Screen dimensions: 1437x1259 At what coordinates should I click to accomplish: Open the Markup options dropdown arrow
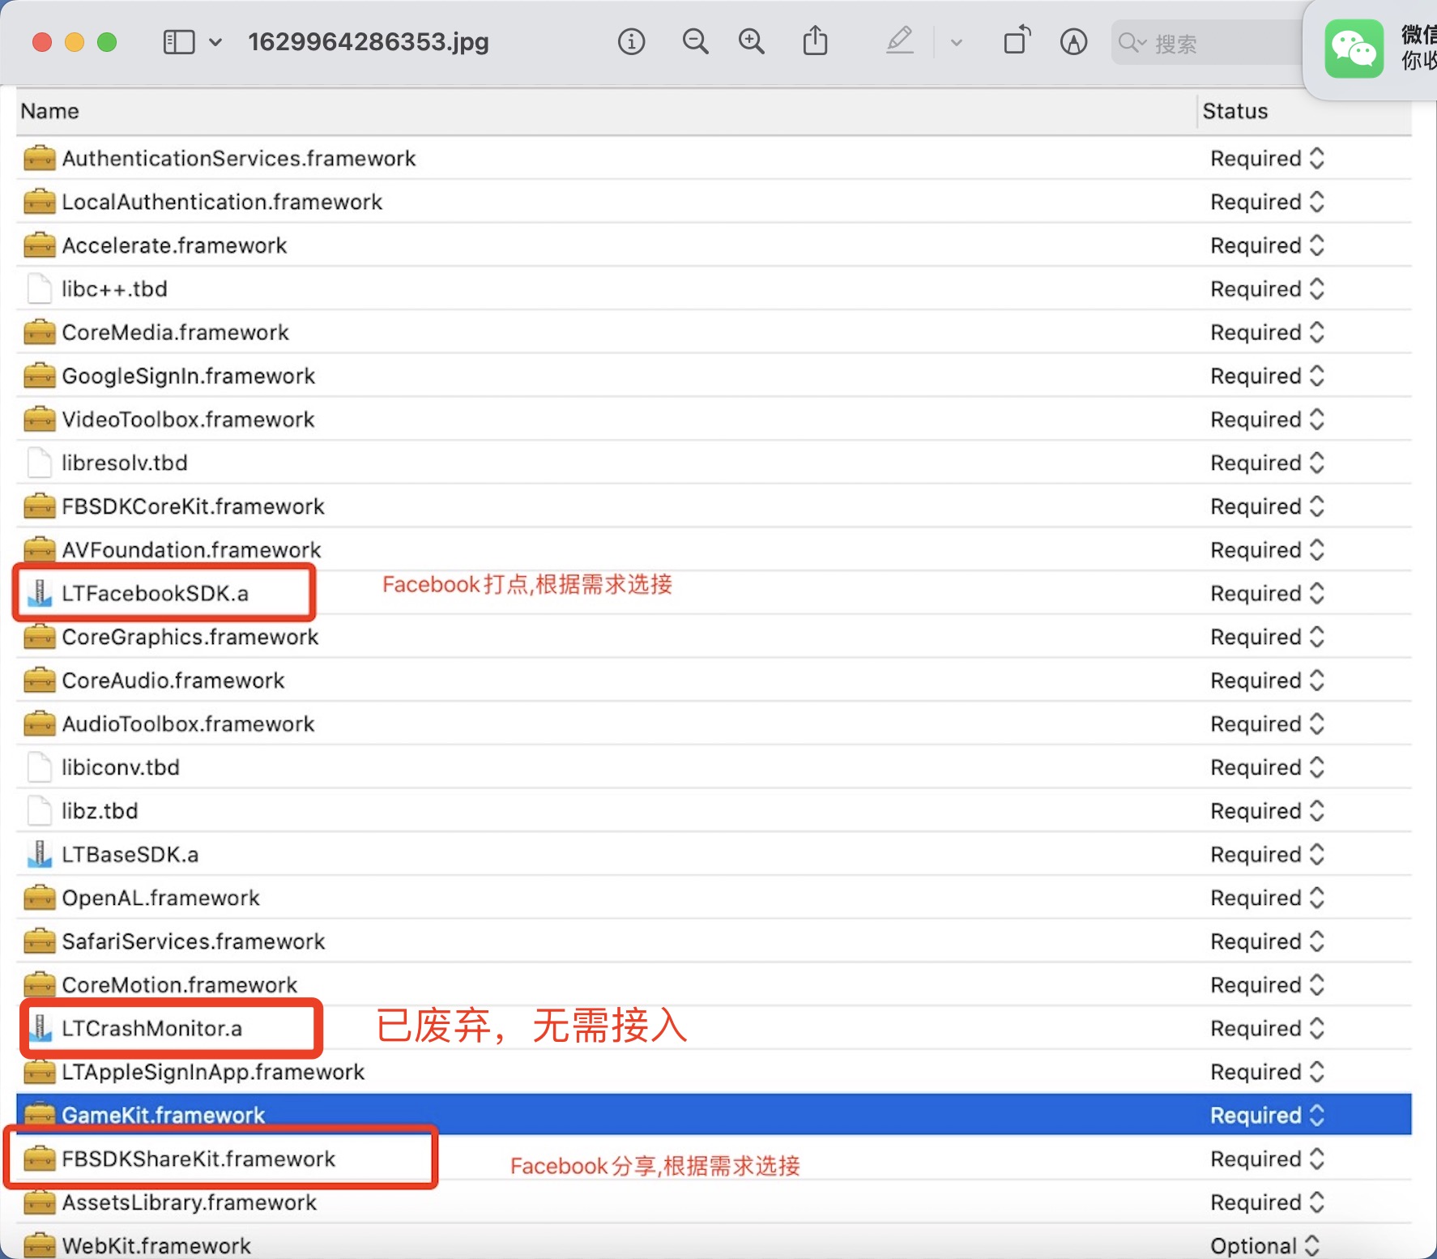point(956,42)
